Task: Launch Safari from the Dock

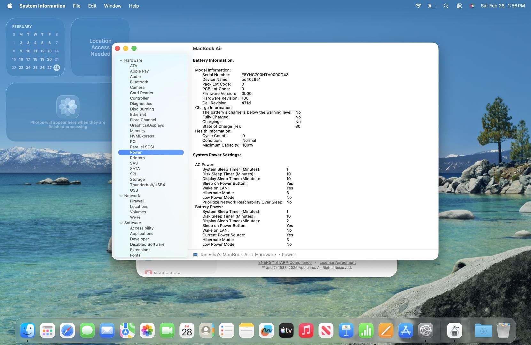Action: [67, 331]
